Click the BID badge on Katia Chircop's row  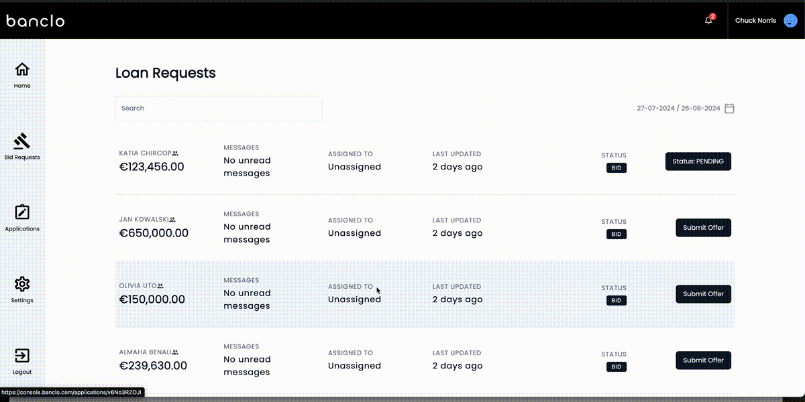click(x=616, y=167)
